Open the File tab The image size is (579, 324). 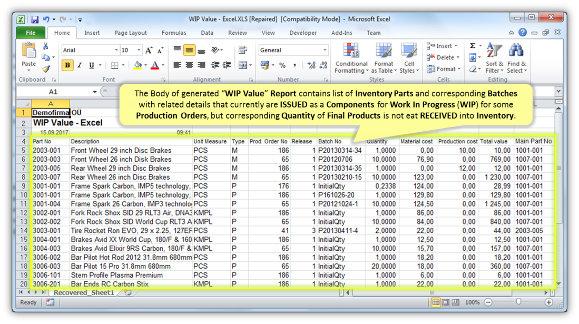click(31, 33)
